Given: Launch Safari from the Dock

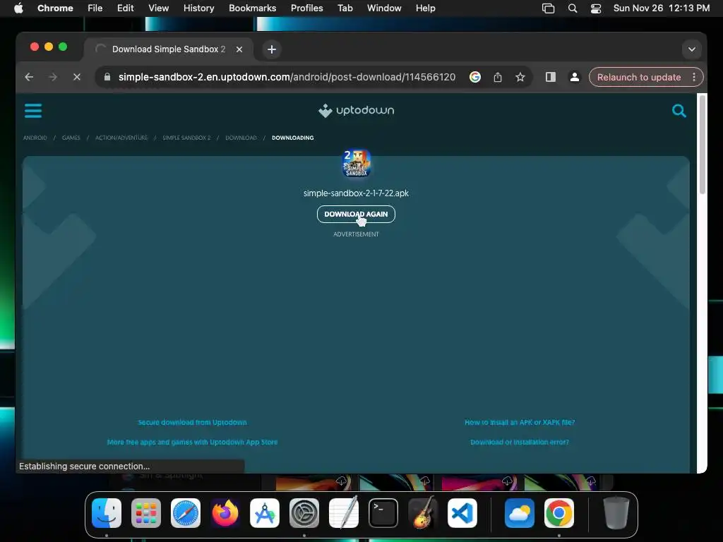Looking at the screenshot, I should tap(186, 513).
